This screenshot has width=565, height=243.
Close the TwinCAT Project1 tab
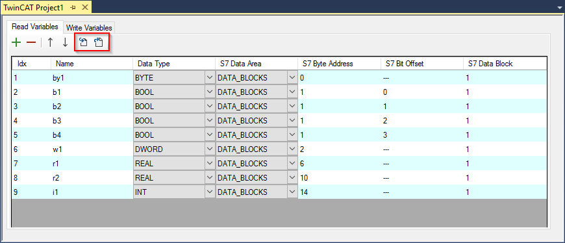(84, 7)
